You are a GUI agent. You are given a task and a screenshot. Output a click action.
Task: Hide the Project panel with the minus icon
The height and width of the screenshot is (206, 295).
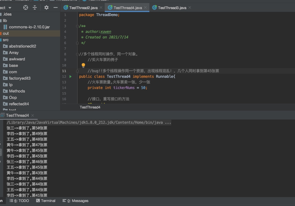point(56,8)
